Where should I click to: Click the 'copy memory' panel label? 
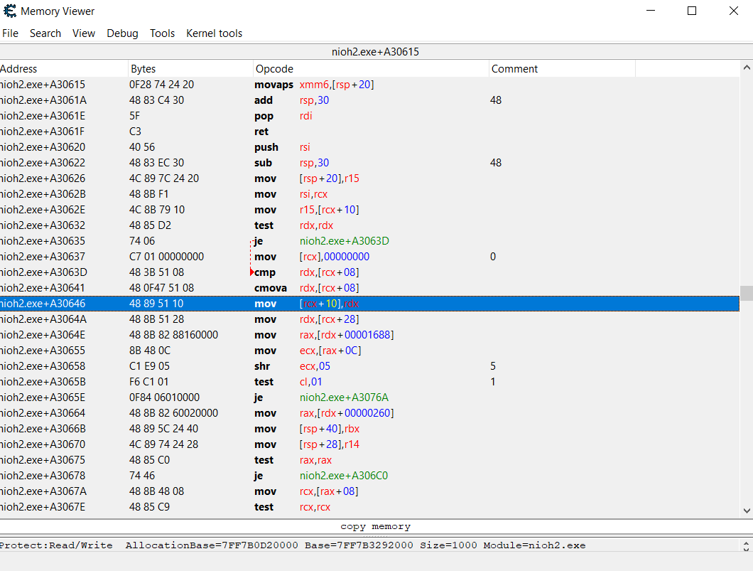pos(376,526)
